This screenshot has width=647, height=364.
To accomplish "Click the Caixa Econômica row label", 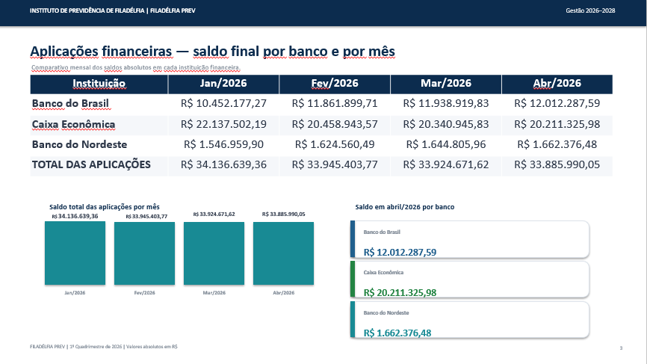I will [73, 125].
